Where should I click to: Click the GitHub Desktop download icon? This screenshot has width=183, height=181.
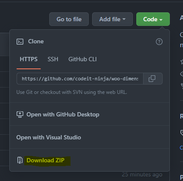tap(20, 114)
